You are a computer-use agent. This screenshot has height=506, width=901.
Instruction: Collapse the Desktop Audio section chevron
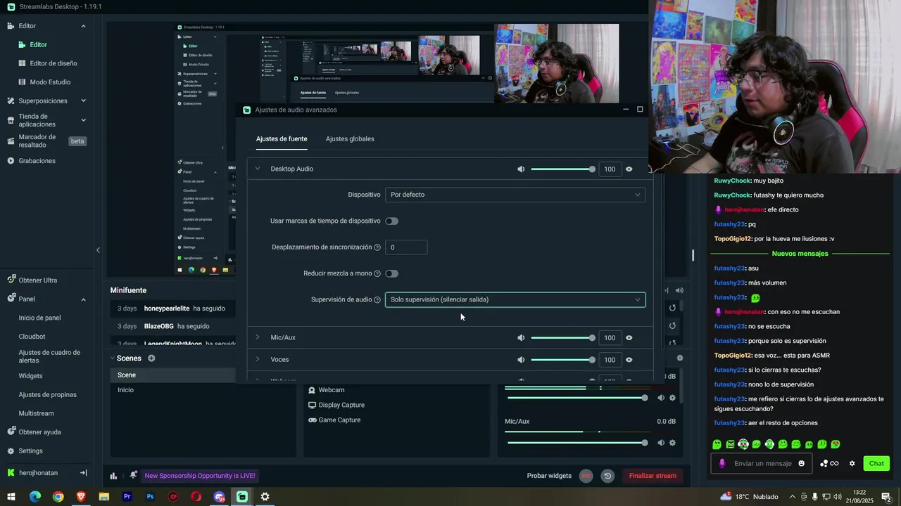tap(258, 169)
